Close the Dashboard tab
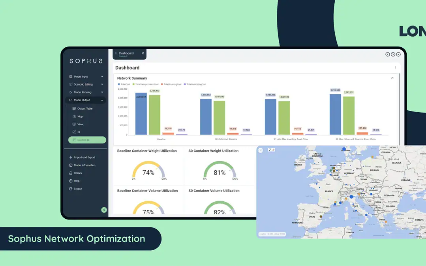426x266 pixels. tap(143, 54)
